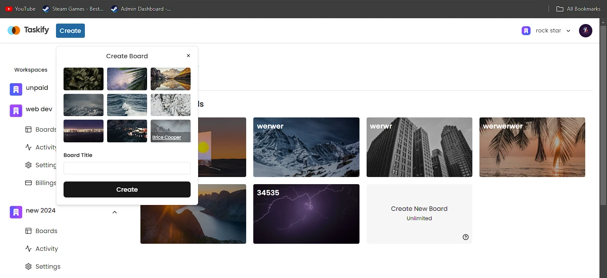The width and height of the screenshot is (607, 278).
Task: Click the Create New Board tile
Action: point(419,214)
